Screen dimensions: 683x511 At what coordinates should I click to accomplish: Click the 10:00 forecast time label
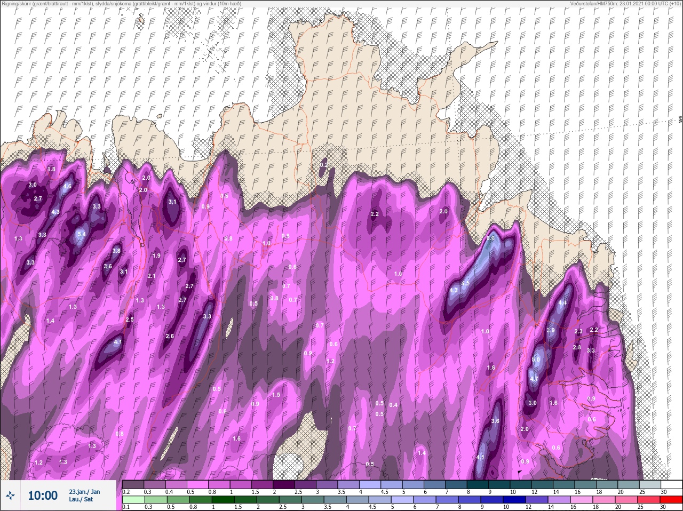coord(43,496)
